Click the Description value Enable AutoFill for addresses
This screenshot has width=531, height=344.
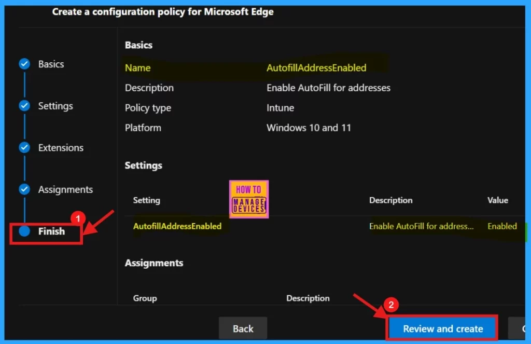(x=328, y=88)
